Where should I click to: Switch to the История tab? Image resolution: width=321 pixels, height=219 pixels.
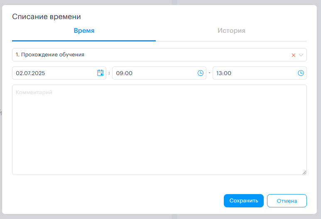click(231, 30)
